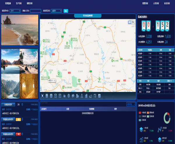Click the 确定 confirm button

click(66, 11)
